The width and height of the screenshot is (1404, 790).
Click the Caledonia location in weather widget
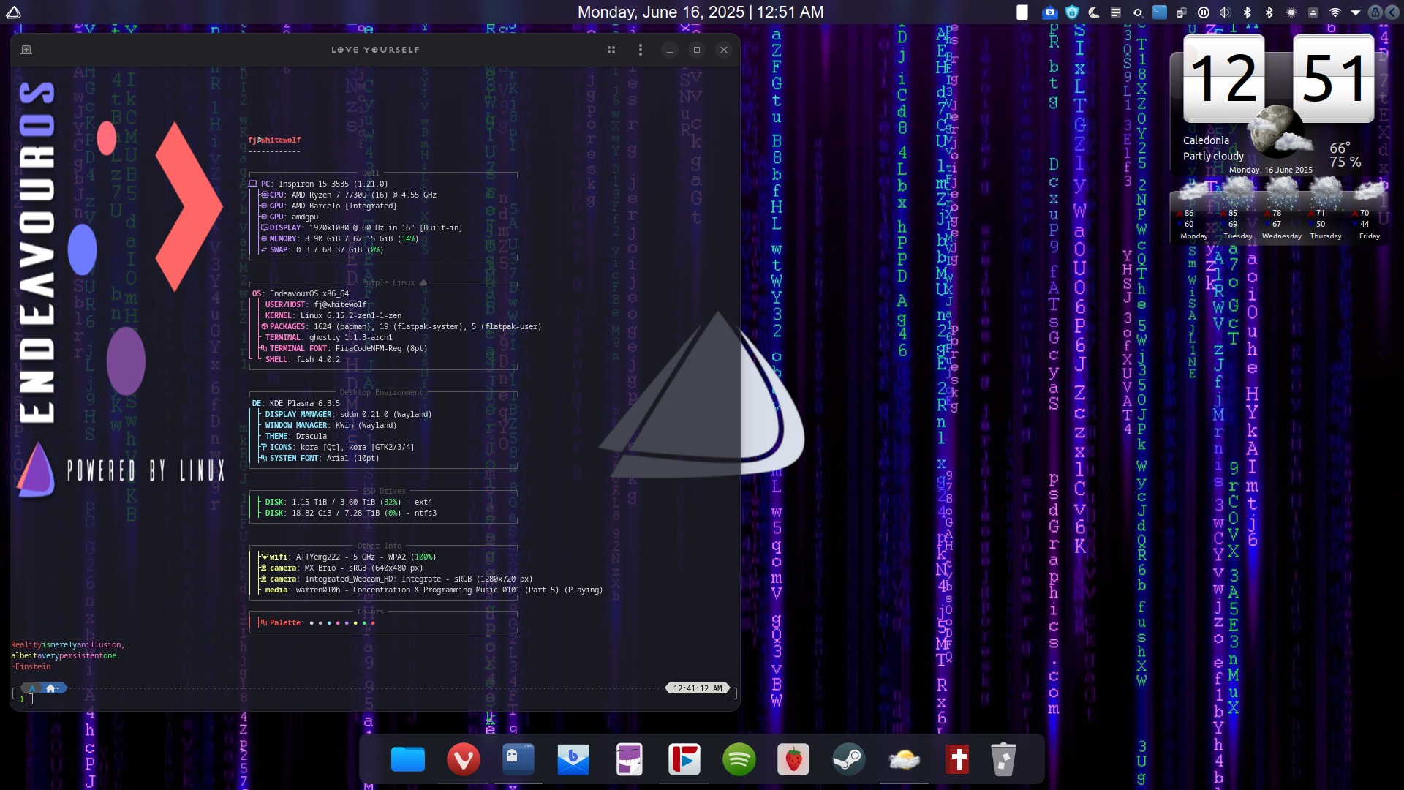(1206, 140)
